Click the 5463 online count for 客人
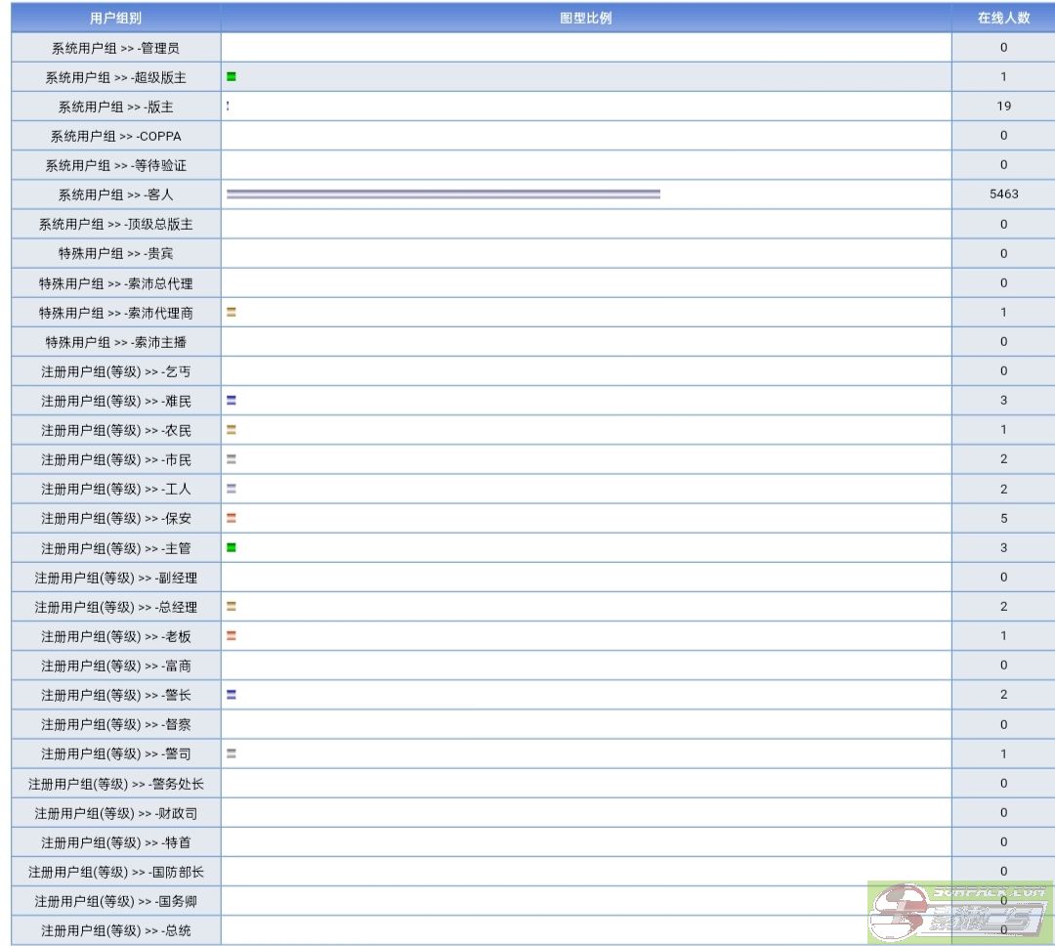1055x946 pixels. [x=1003, y=194]
